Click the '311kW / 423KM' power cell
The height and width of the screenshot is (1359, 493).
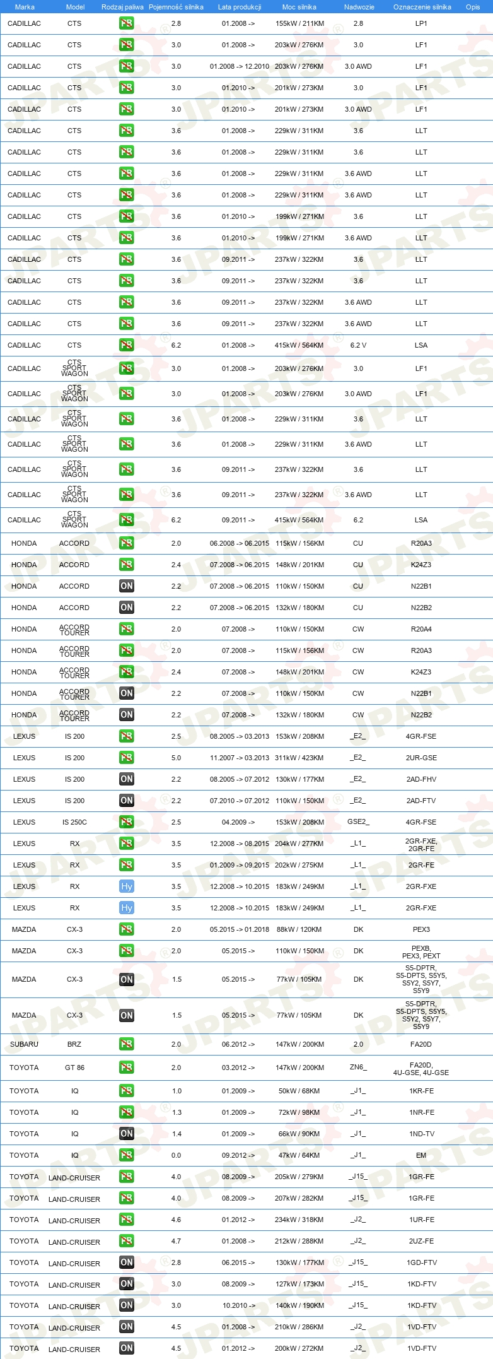299,758
